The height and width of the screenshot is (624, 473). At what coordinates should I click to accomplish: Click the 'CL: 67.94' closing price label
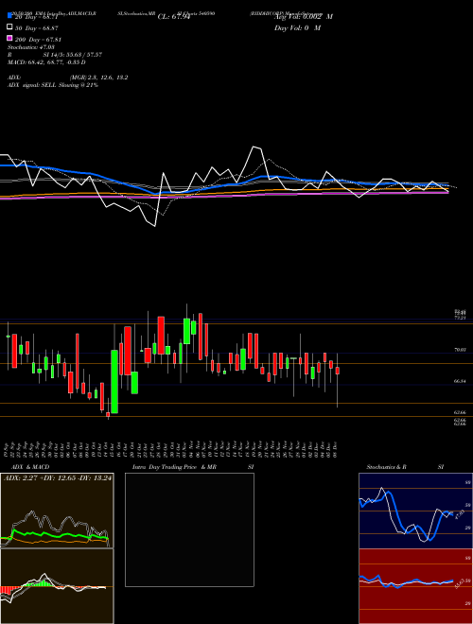[174, 17]
